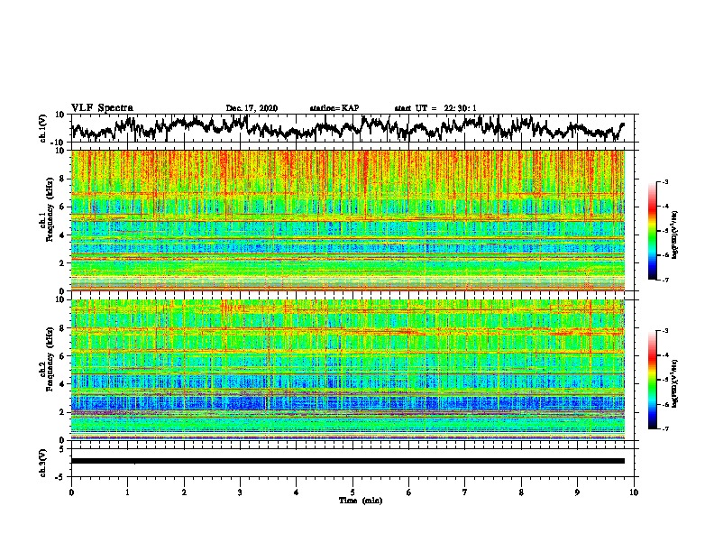Click the ch.2 color bar units label
The height and width of the screenshot is (552, 714).
pos(675,383)
